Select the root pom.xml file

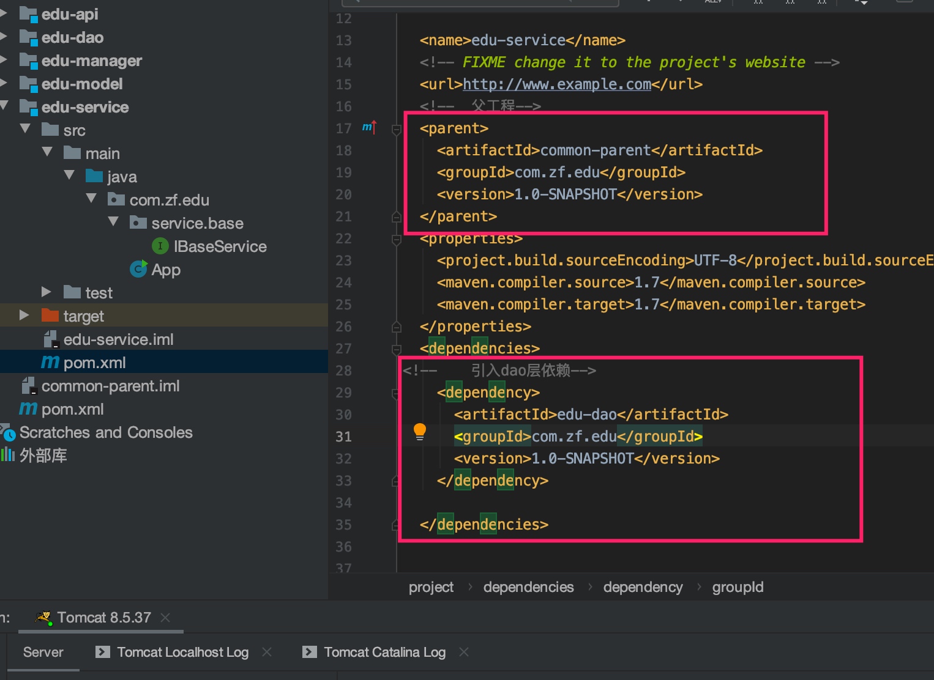[72, 409]
